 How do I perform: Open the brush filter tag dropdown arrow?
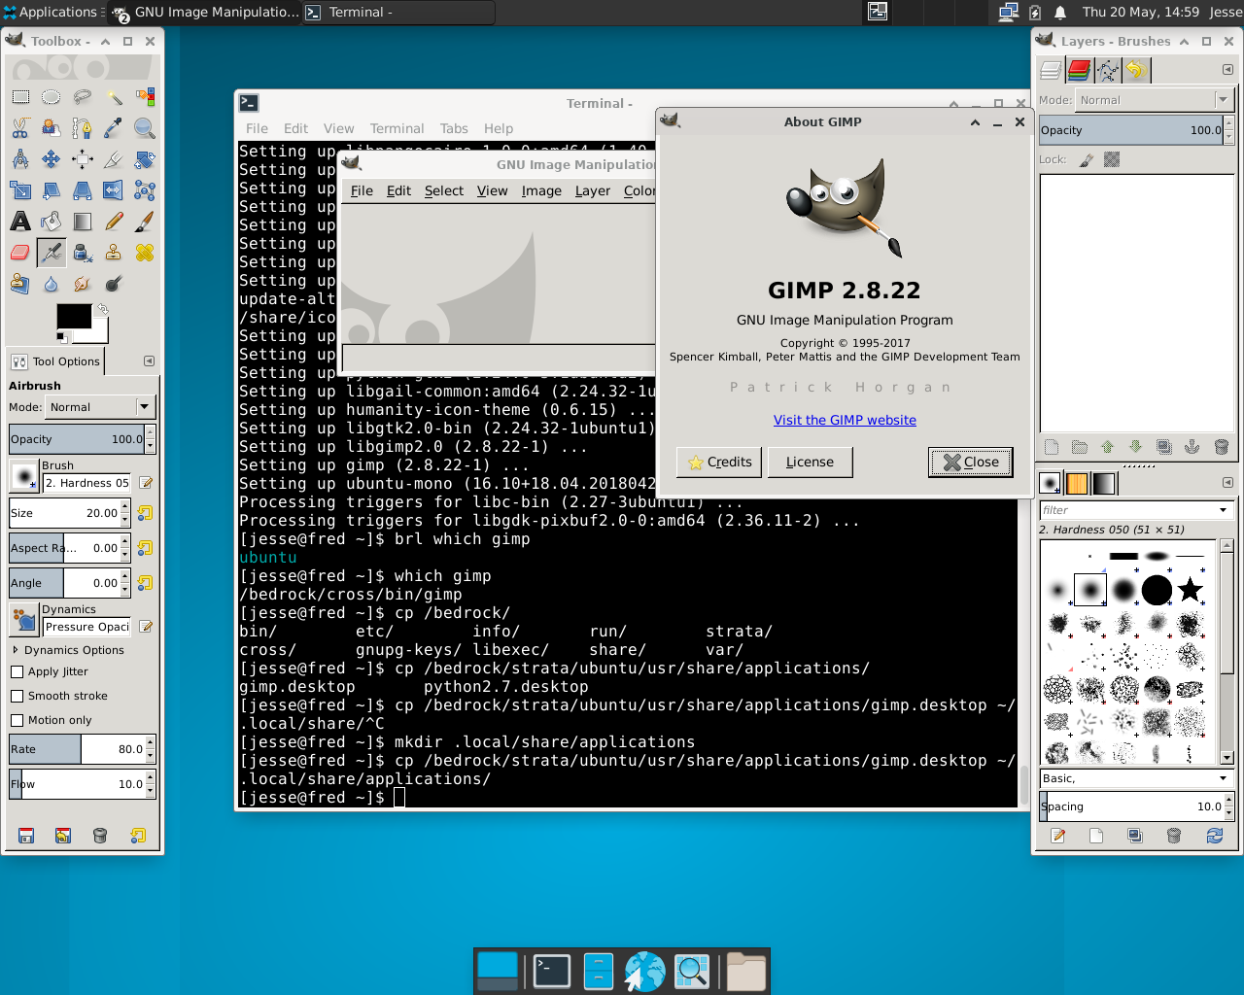pyautogui.click(x=1223, y=510)
